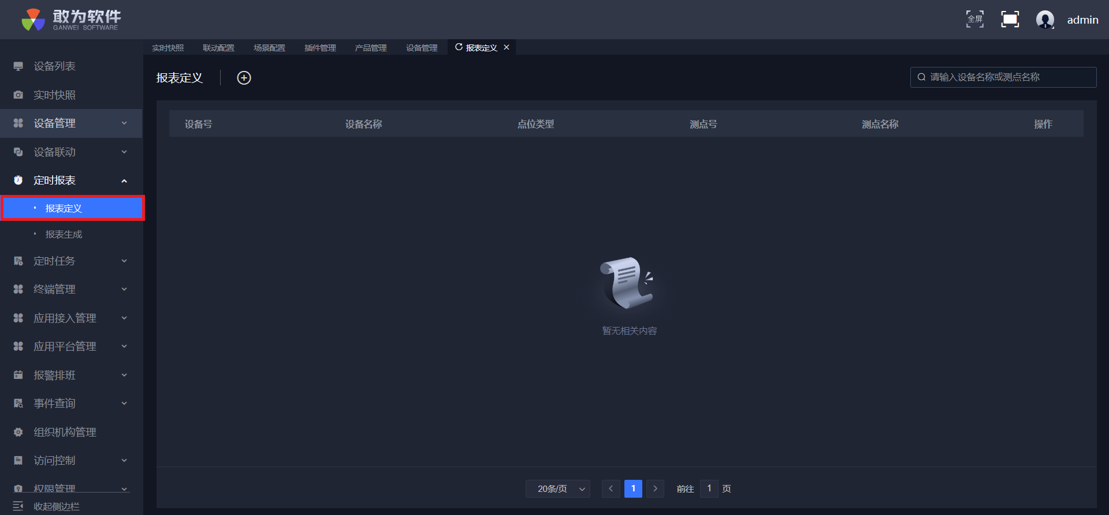Screen dimensions: 1109x515
Task: Click the 报表定义 page title
Action: [180, 78]
